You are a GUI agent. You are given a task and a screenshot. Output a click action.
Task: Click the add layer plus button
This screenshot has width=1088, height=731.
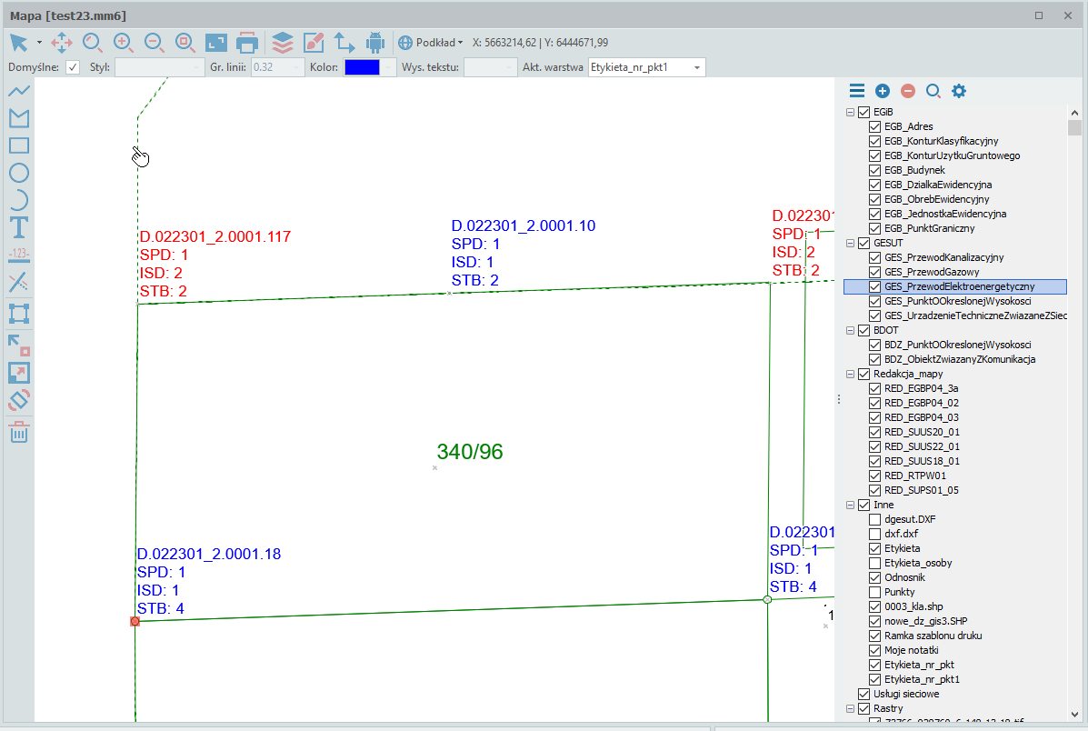882,91
